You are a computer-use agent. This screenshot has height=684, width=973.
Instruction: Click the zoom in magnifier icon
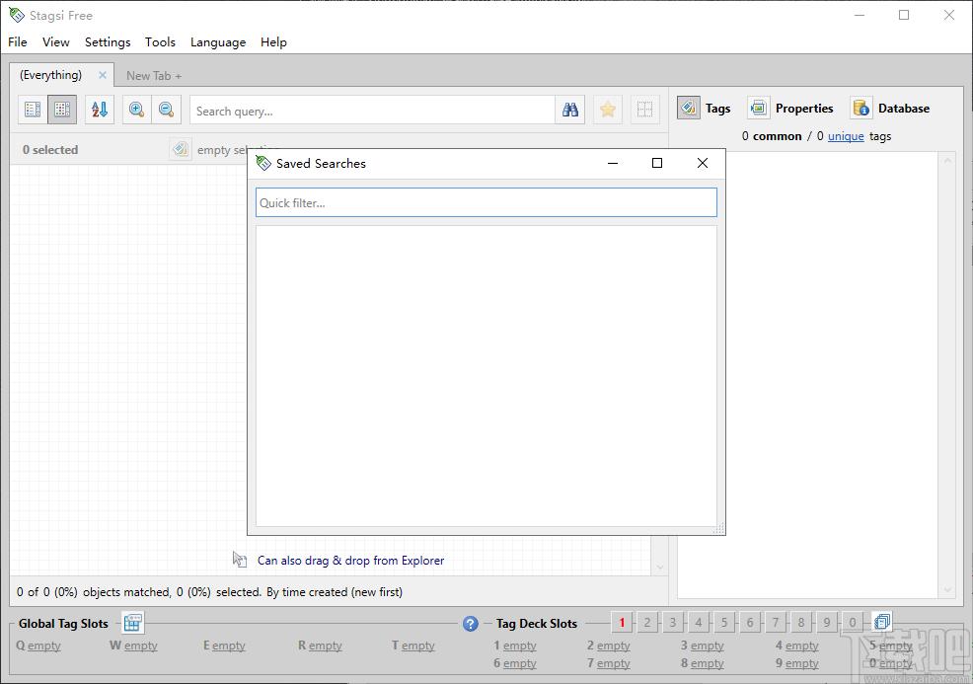136,110
